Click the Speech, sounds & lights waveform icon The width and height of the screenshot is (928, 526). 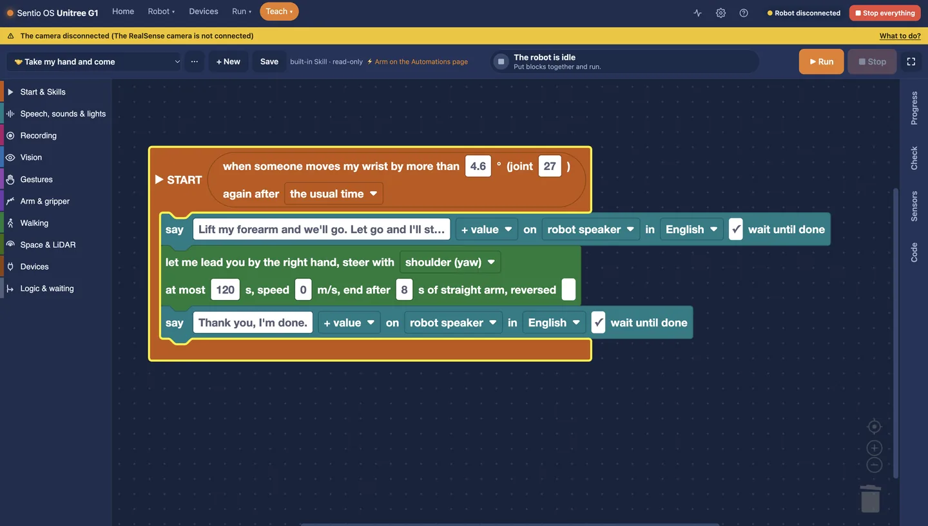pyautogui.click(x=10, y=114)
